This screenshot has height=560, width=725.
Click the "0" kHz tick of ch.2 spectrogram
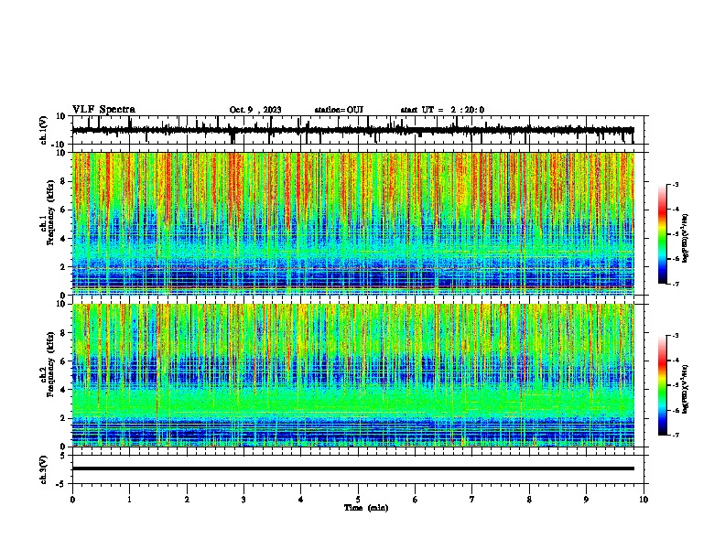click(63, 447)
